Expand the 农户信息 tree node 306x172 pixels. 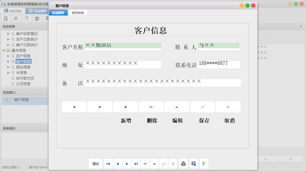pos(8,56)
